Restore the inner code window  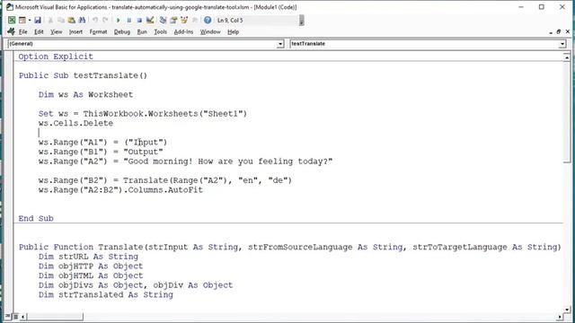pyautogui.click(x=559, y=32)
